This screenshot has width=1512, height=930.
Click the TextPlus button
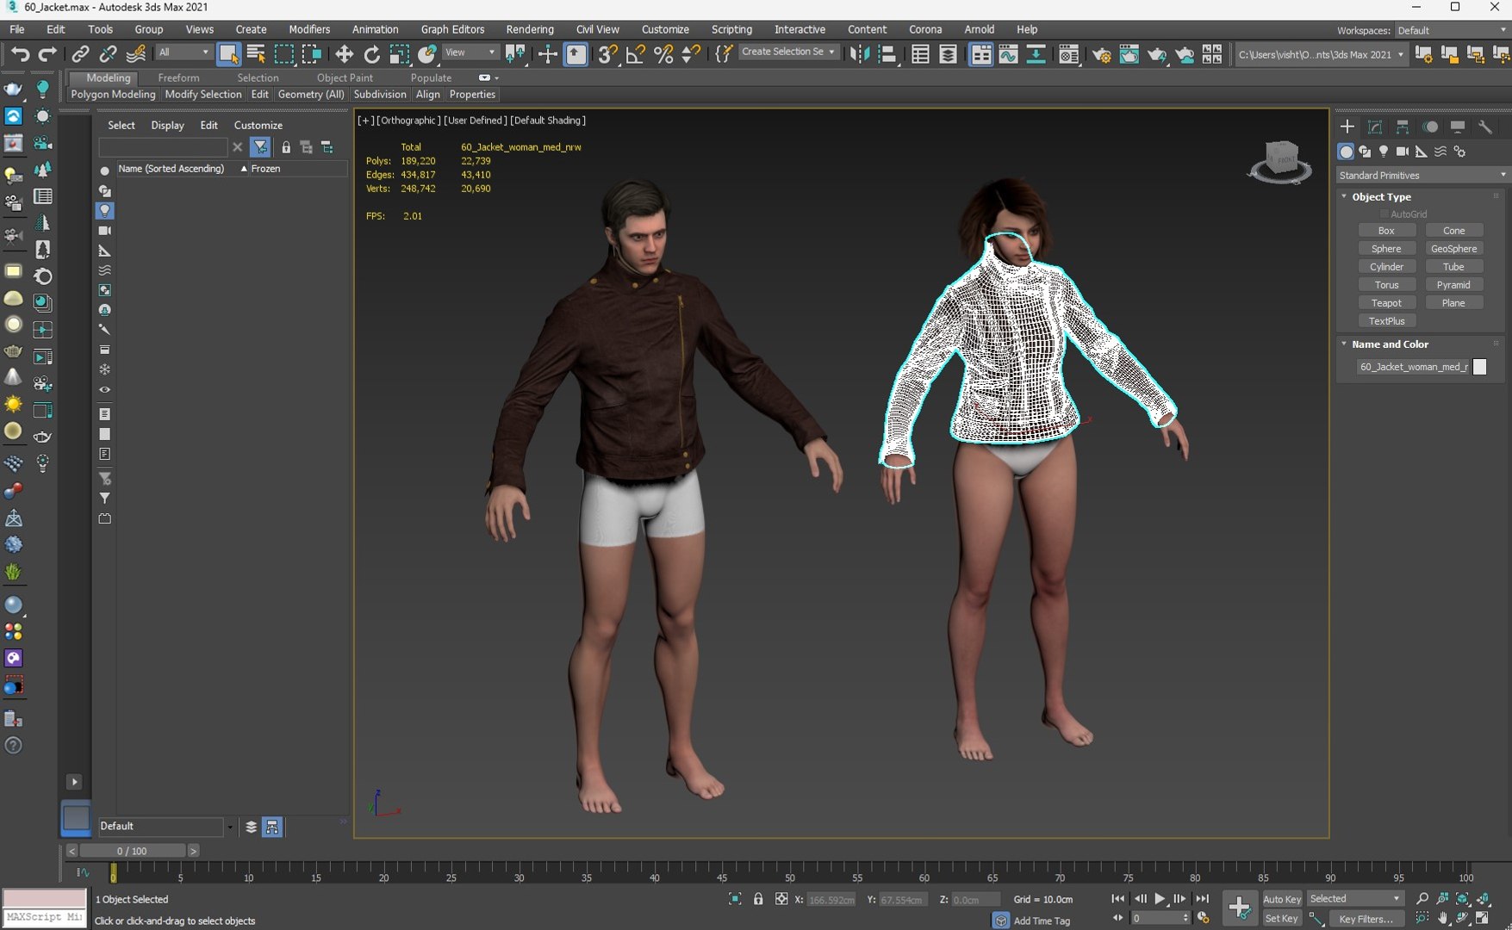[1386, 321]
